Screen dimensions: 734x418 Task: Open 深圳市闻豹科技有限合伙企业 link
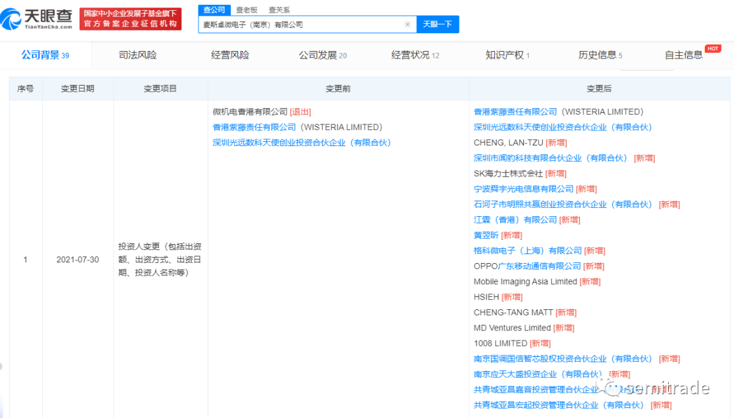(x=550, y=158)
